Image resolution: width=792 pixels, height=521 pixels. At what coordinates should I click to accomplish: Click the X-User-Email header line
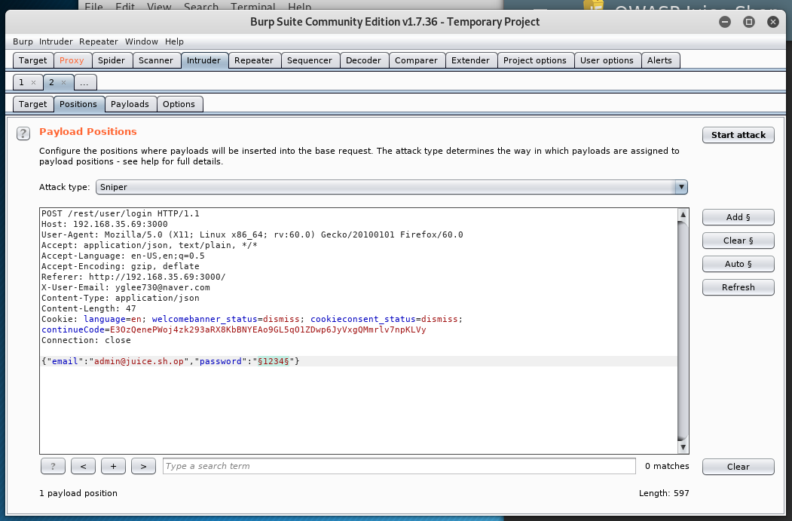[126, 287]
